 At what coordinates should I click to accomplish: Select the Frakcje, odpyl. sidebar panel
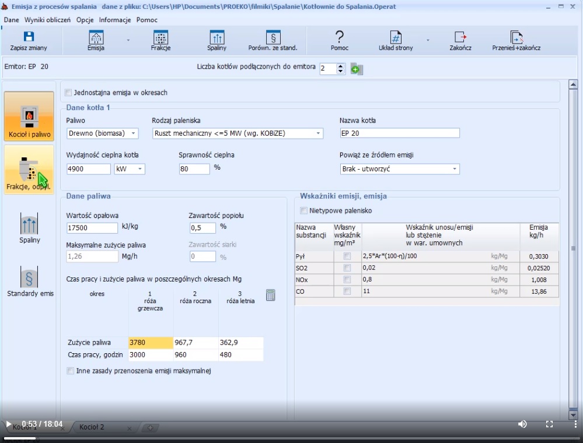click(29, 170)
